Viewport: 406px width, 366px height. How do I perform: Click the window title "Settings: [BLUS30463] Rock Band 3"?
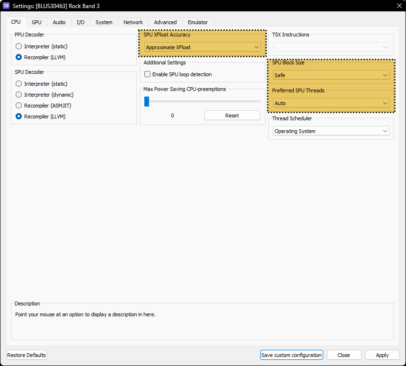(56, 6)
